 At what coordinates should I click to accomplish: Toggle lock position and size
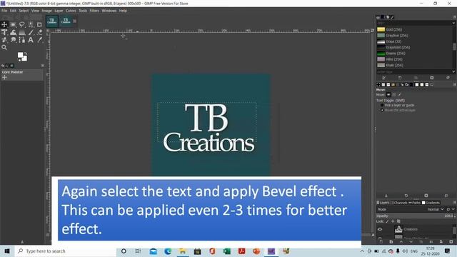coord(393,221)
